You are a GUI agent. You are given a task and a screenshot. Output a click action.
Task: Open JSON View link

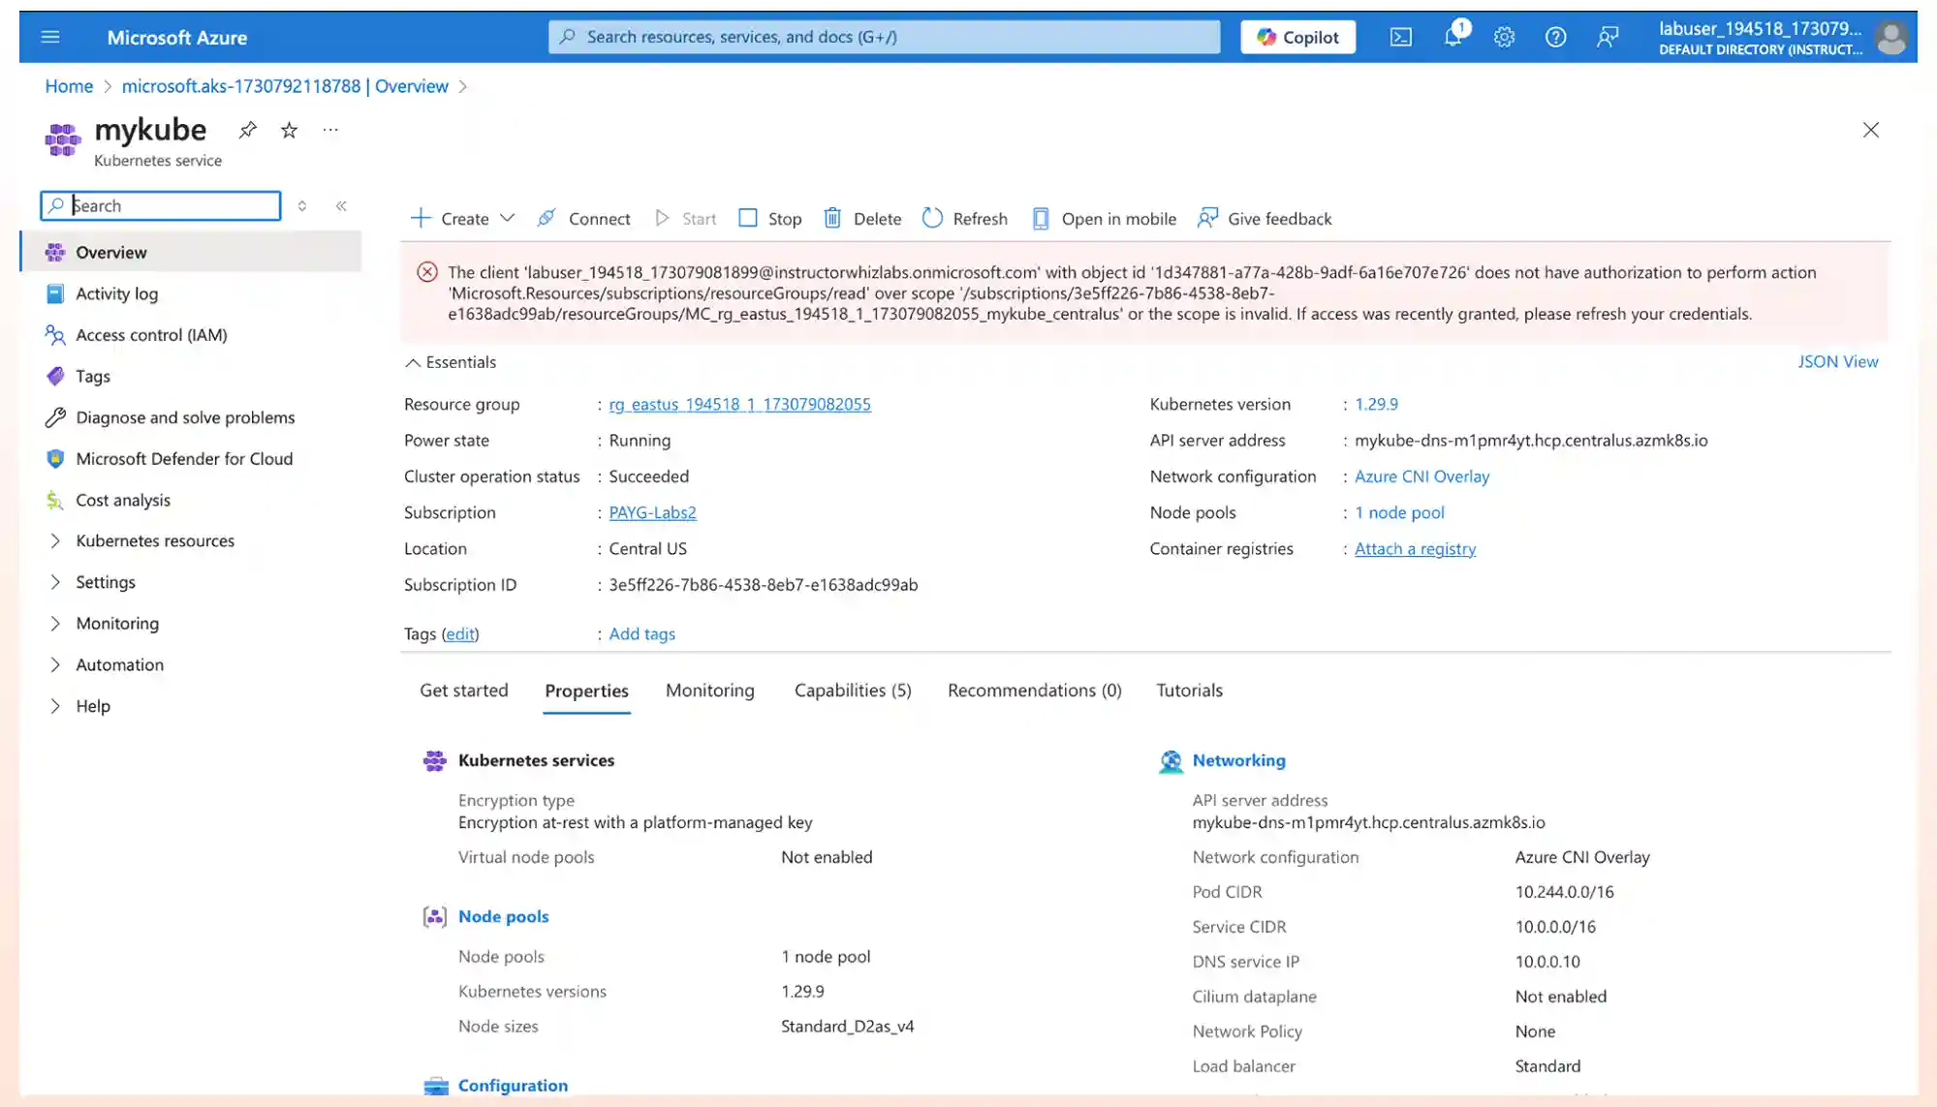1837,361
